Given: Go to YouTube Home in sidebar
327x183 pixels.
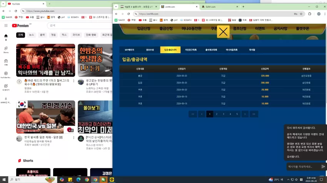Looking at the screenshot, I should tap(6, 37).
